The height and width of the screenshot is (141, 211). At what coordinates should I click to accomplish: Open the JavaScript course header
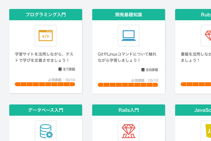[x=193, y=110]
